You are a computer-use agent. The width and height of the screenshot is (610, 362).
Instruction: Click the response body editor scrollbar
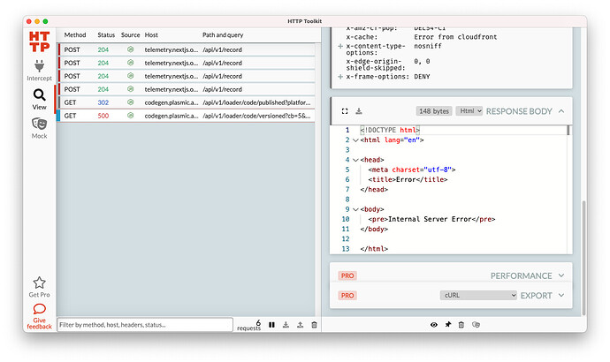click(x=568, y=131)
